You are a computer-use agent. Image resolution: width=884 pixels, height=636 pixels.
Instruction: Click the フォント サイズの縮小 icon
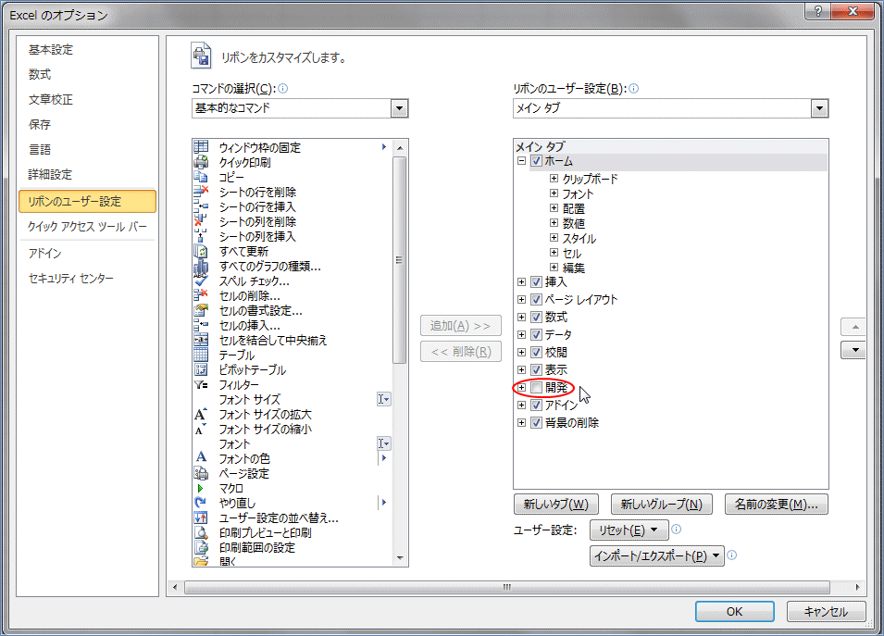tap(201, 429)
